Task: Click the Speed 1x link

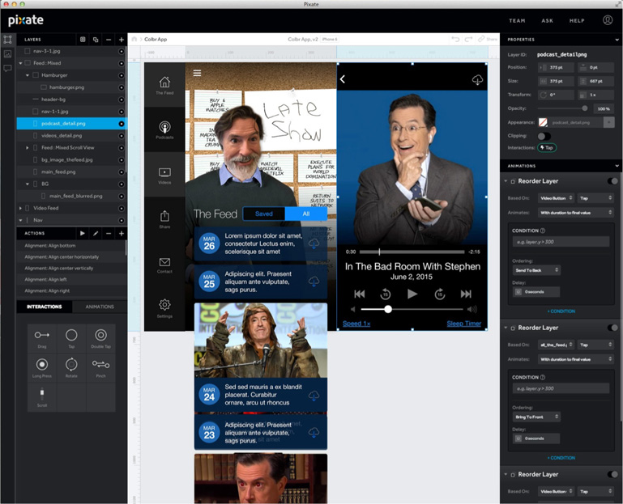Action: click(x=356, y=324)
